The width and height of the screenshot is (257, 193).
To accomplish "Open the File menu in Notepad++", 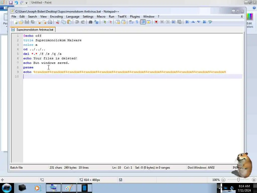I will [x=14, y=17].
